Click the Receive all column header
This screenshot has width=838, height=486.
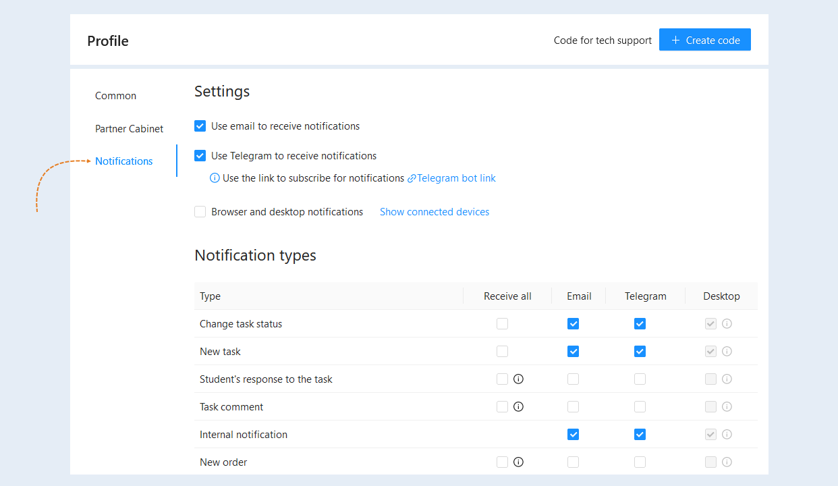507,296
